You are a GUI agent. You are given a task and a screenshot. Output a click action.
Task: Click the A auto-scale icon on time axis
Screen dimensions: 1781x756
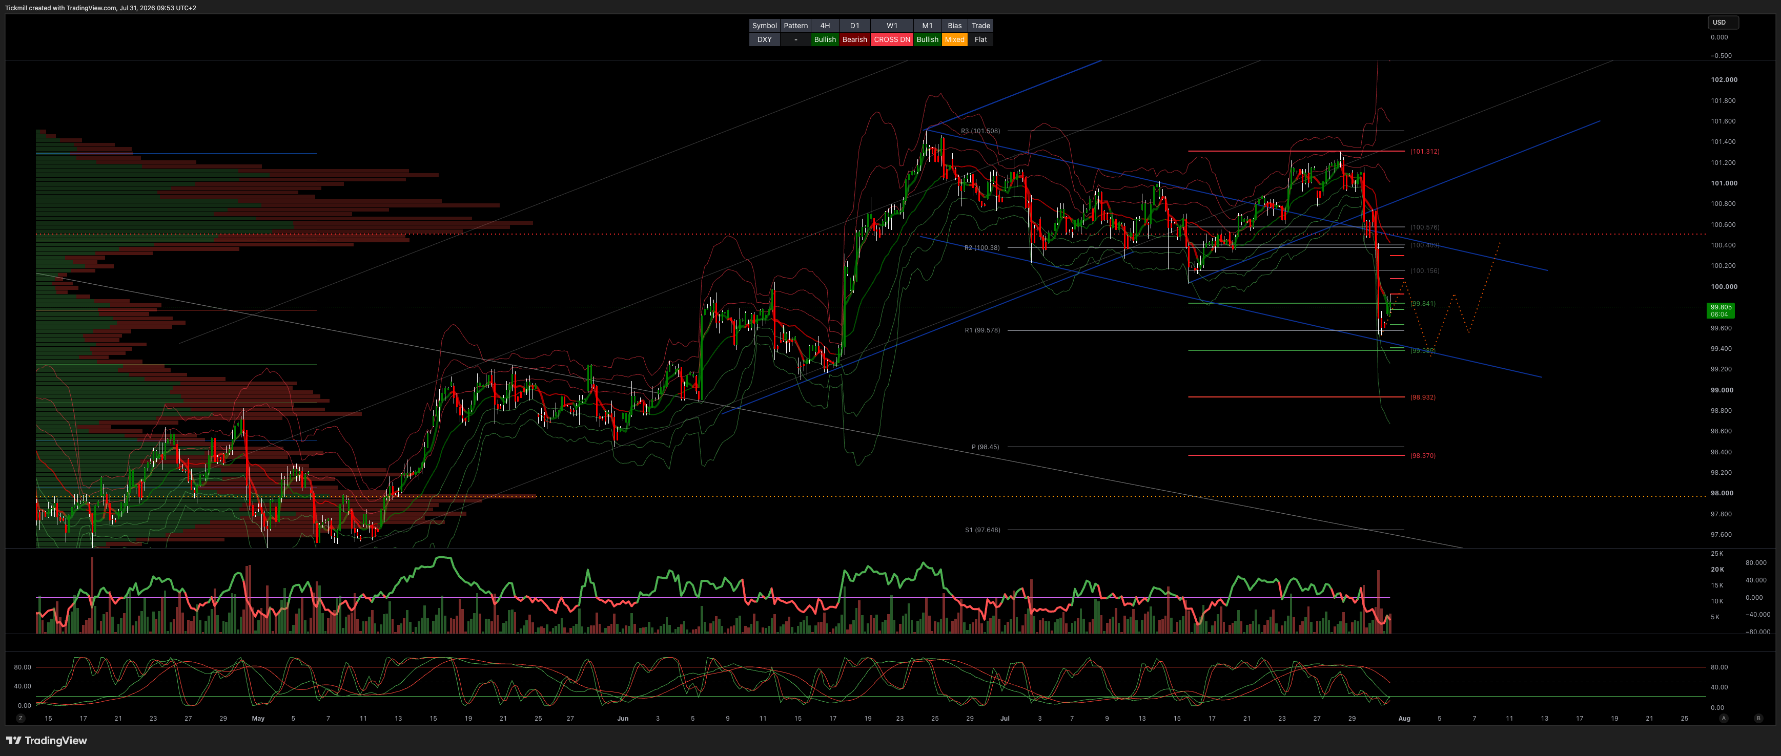coord(1724,718)
